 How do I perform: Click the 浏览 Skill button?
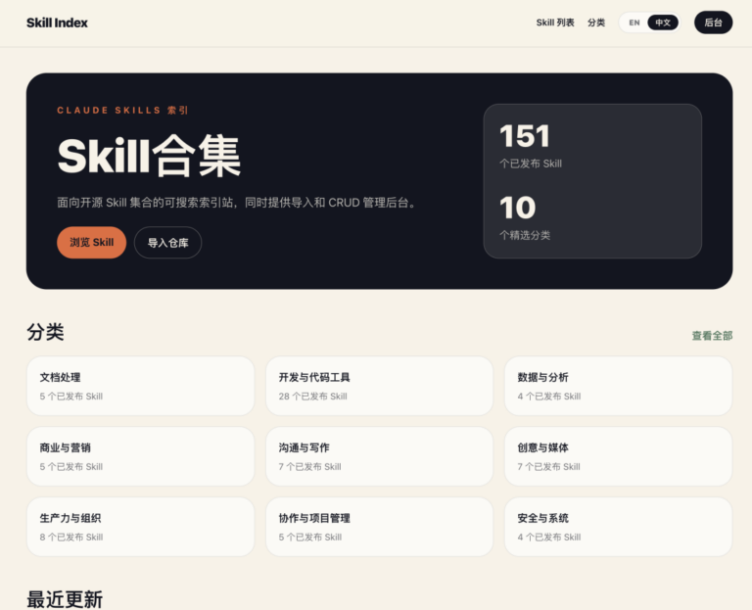click(92, 242)
